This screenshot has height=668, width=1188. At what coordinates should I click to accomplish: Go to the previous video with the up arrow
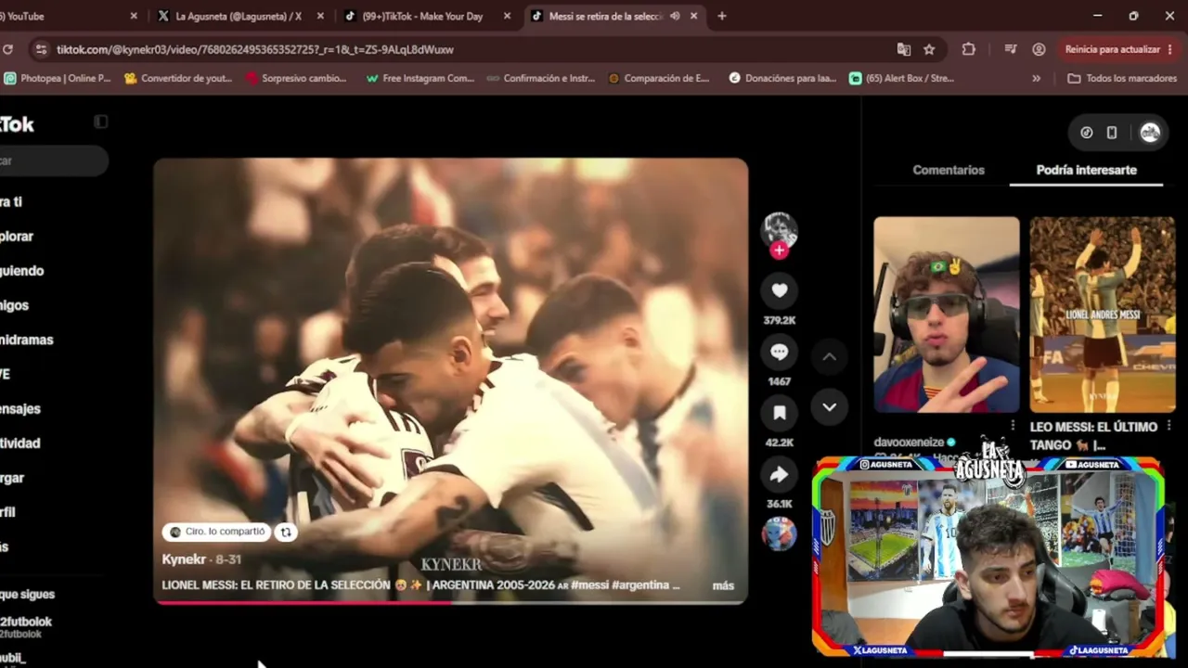pyautogui.click(x=829, y=357)
